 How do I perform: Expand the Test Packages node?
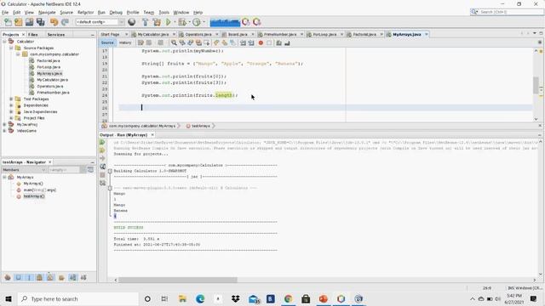pyautogui.click(x=11, y=99)
